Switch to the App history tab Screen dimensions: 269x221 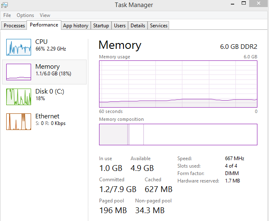click(x=75, y=26)
